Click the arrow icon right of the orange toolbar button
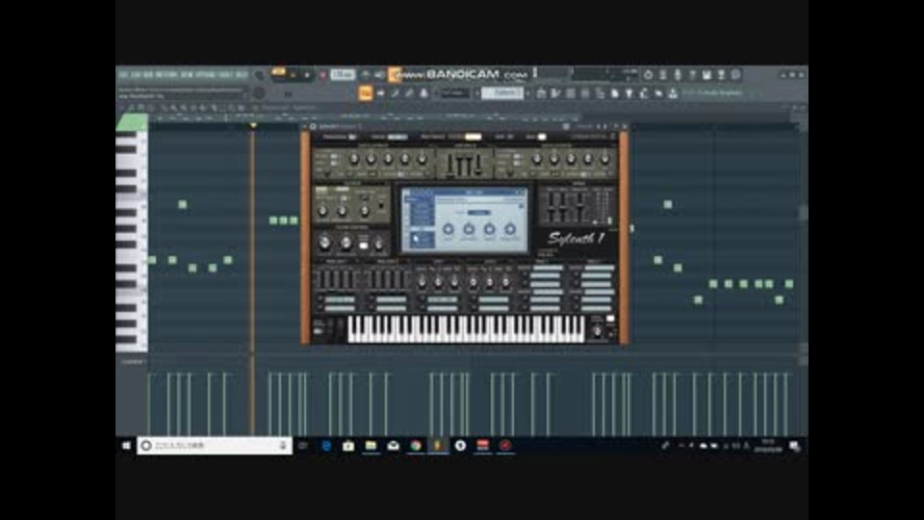 381,93
